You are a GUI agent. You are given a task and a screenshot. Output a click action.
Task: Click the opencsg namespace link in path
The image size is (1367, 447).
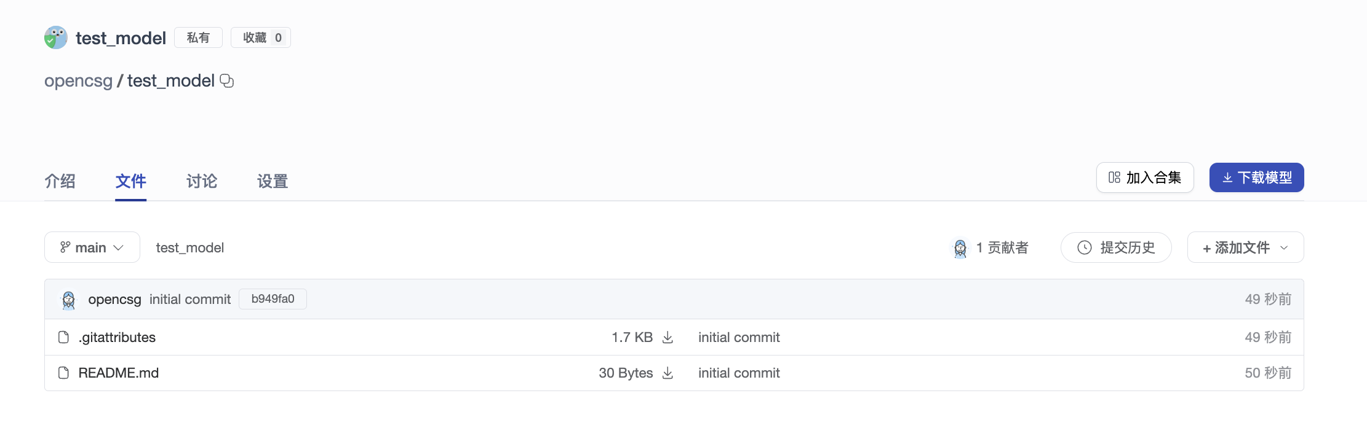pos(78,81)
